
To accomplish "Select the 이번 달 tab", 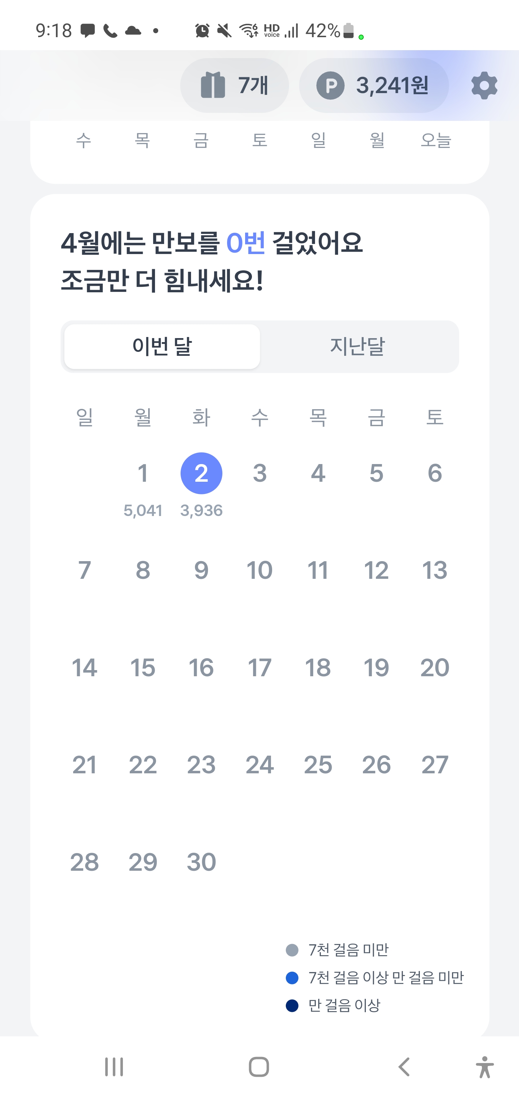I will coord(162,346).
